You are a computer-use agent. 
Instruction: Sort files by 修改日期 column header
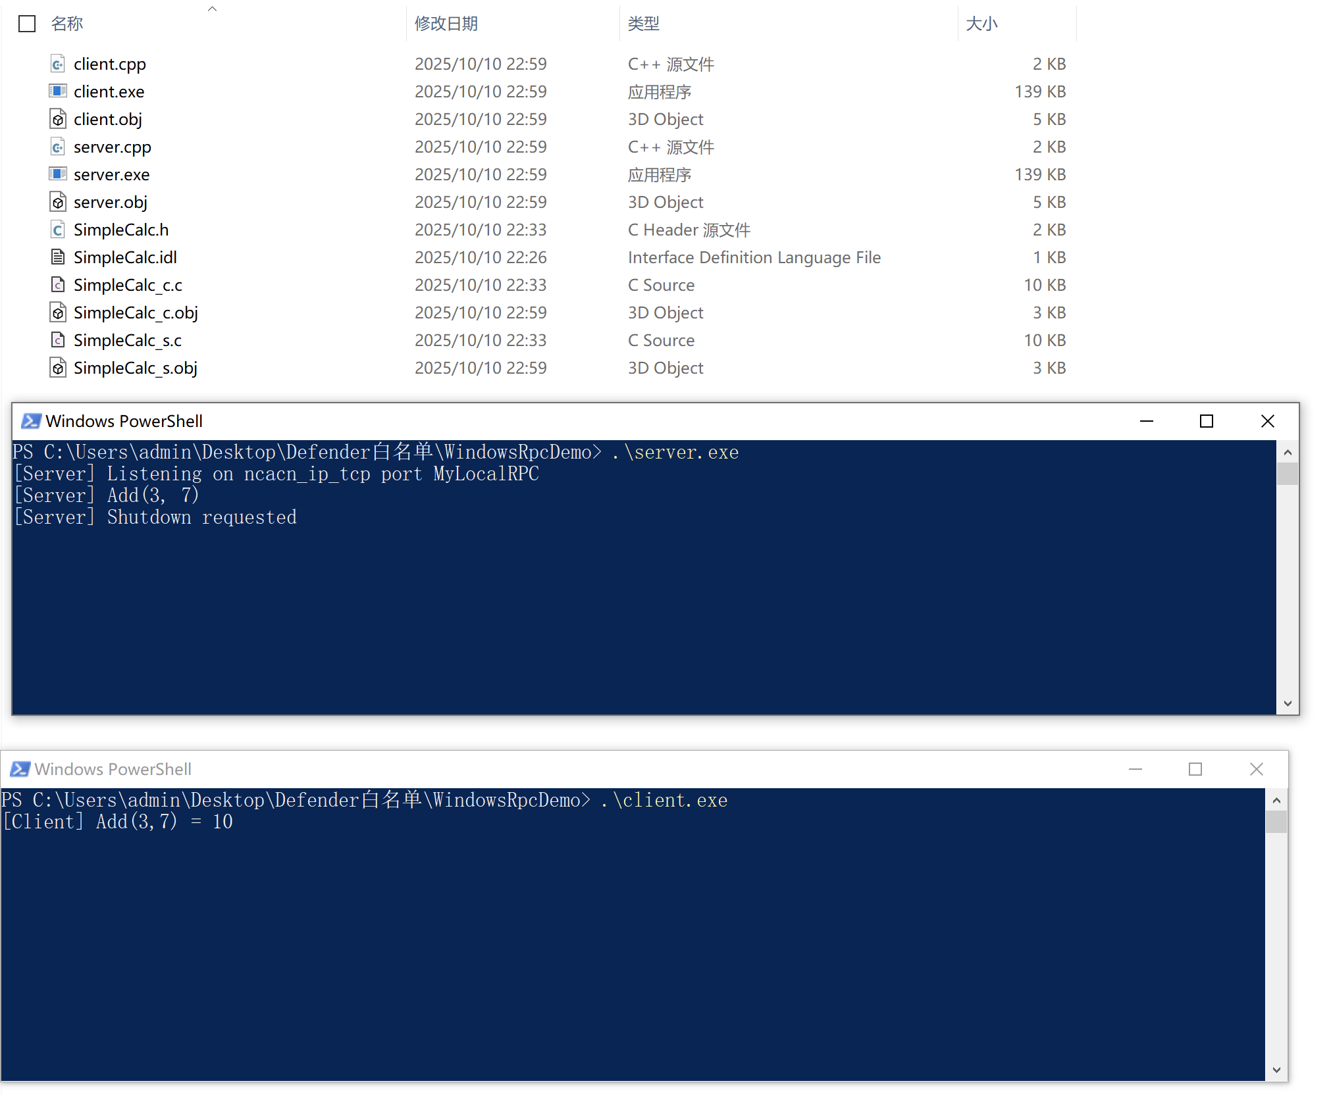tap(446, 24)
